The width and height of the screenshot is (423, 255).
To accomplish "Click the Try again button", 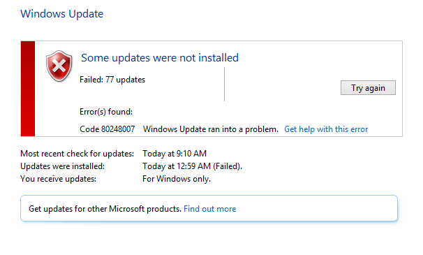I will [x=368, y=88].
